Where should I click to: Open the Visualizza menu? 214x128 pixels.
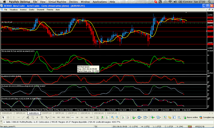pyautogui.click(x=13, y=10)
